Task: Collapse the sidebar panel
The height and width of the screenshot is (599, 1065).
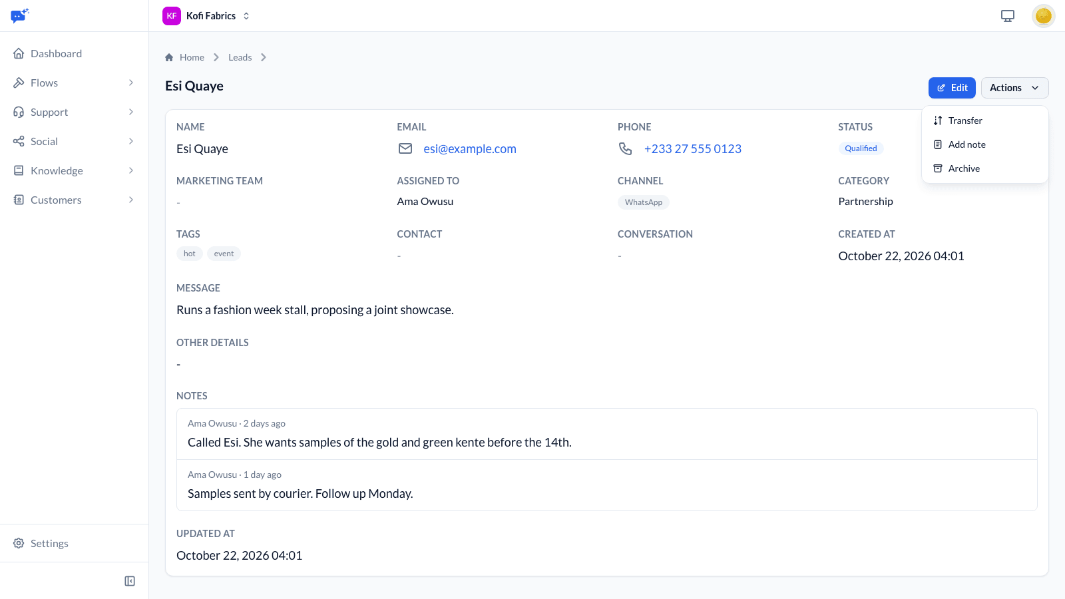Action: point(130,581)
